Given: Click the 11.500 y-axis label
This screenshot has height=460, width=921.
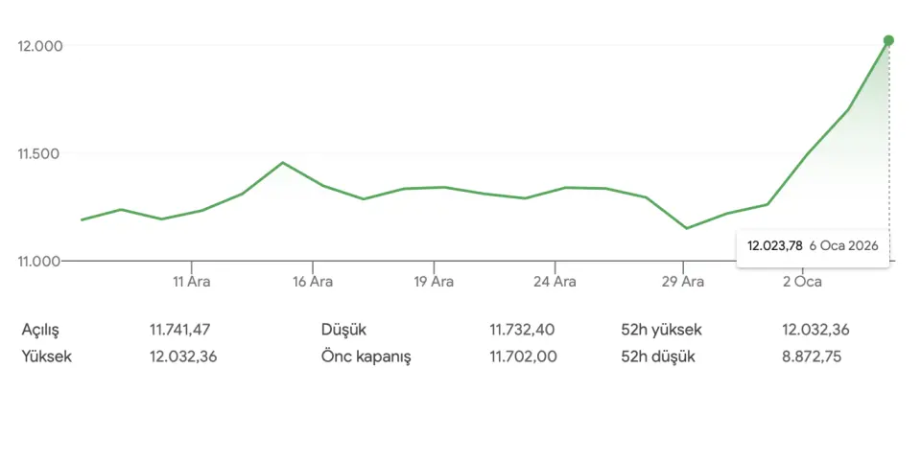Looking at the screenshot, I should coord(39,153).
